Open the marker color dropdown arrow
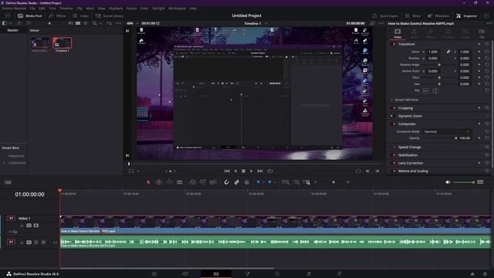 [275, 182]
